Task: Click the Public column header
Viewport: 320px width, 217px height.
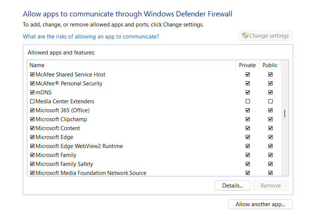Action: point(270,65)
